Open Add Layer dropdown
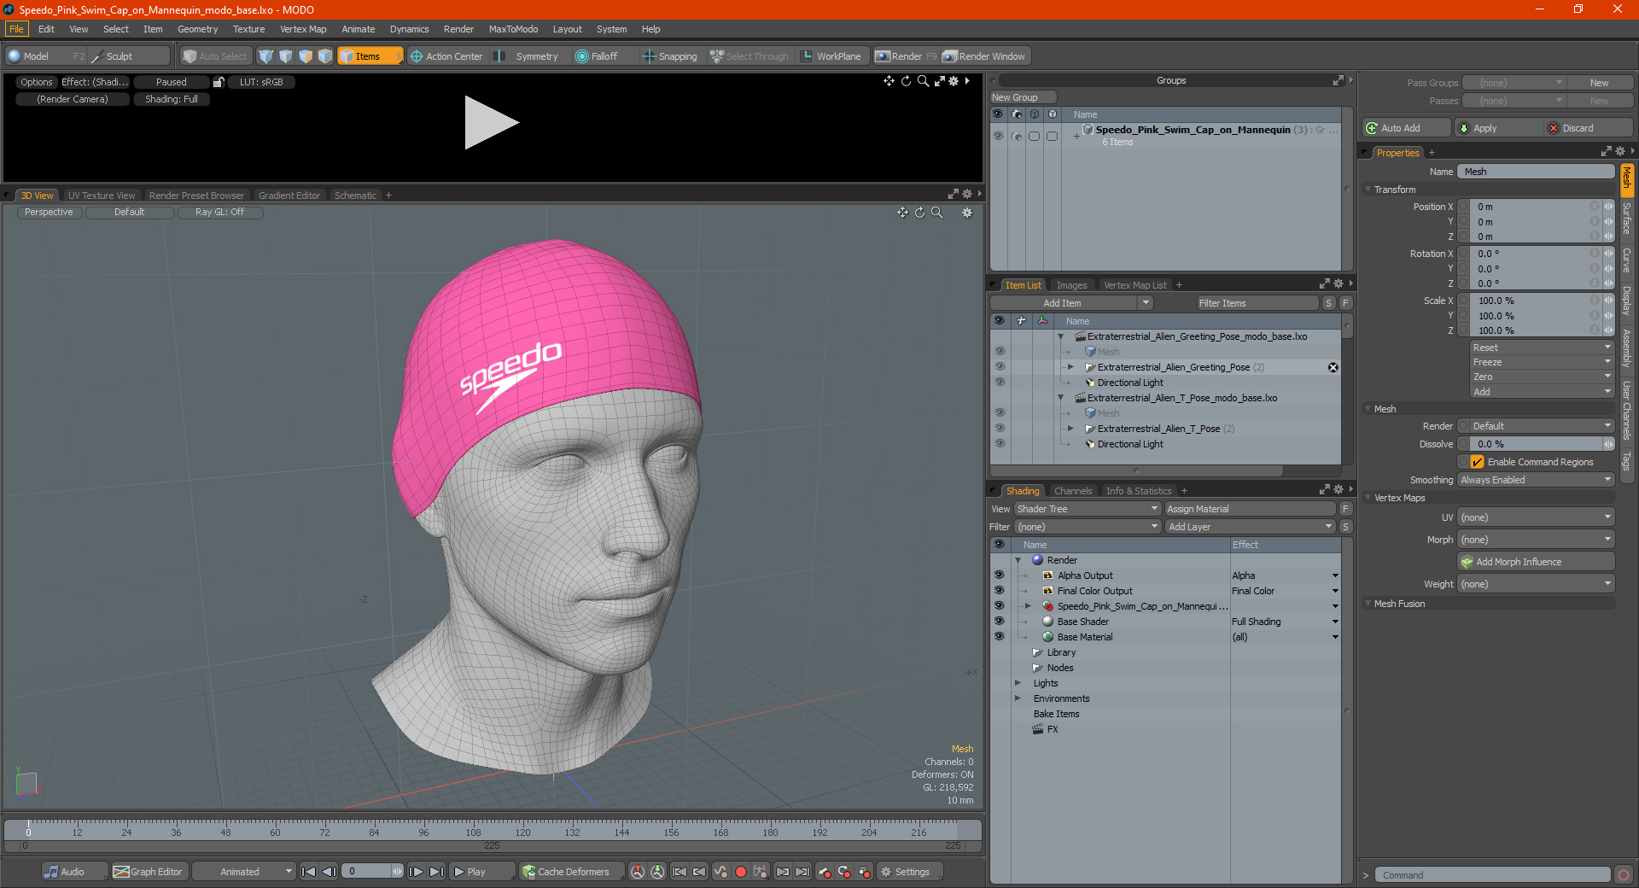 pos(1250,527)
